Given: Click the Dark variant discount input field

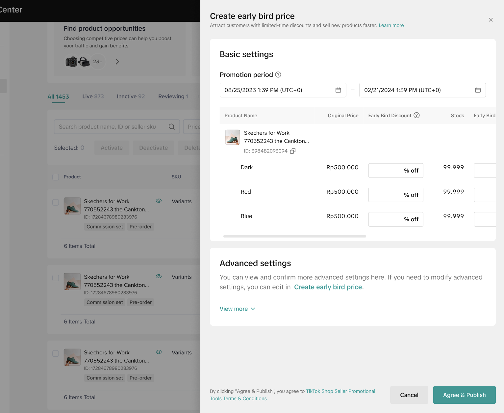Looking at the screenshot, I should (x=386, y=171).
